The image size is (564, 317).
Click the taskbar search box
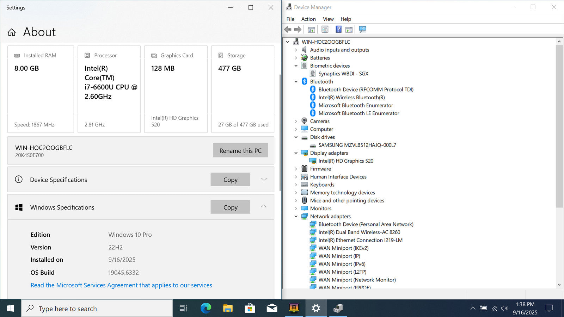(x=97, y=309)
